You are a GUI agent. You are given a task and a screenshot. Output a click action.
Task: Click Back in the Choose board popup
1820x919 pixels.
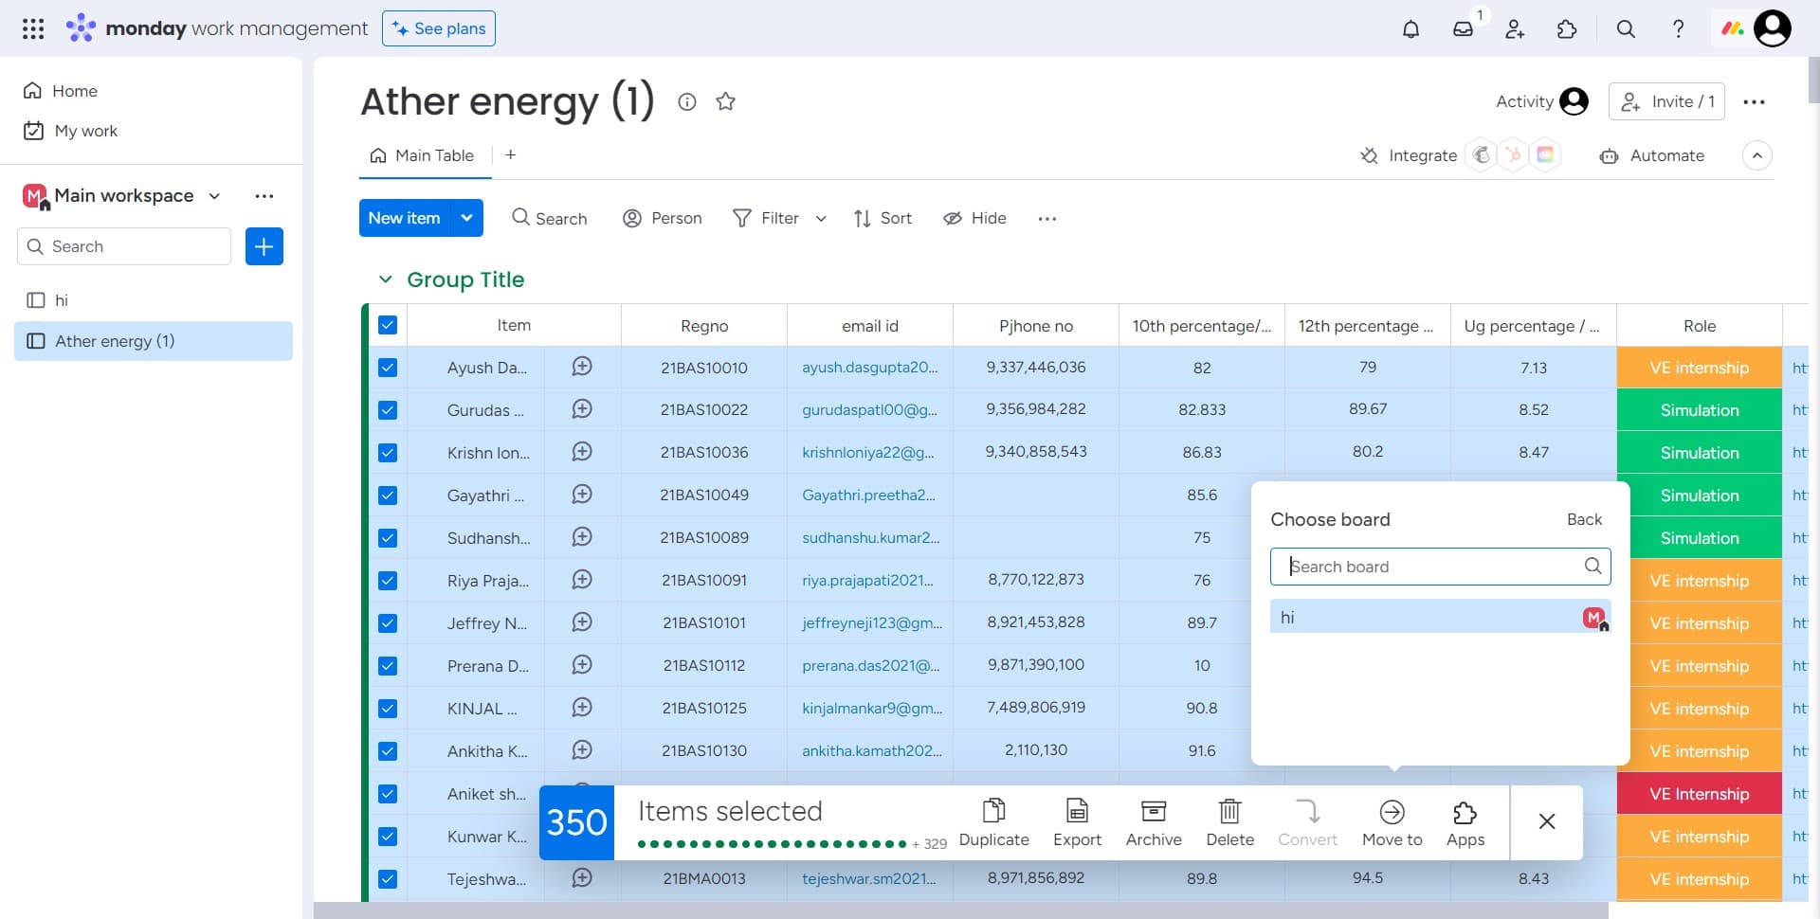tap(1583, 519)
